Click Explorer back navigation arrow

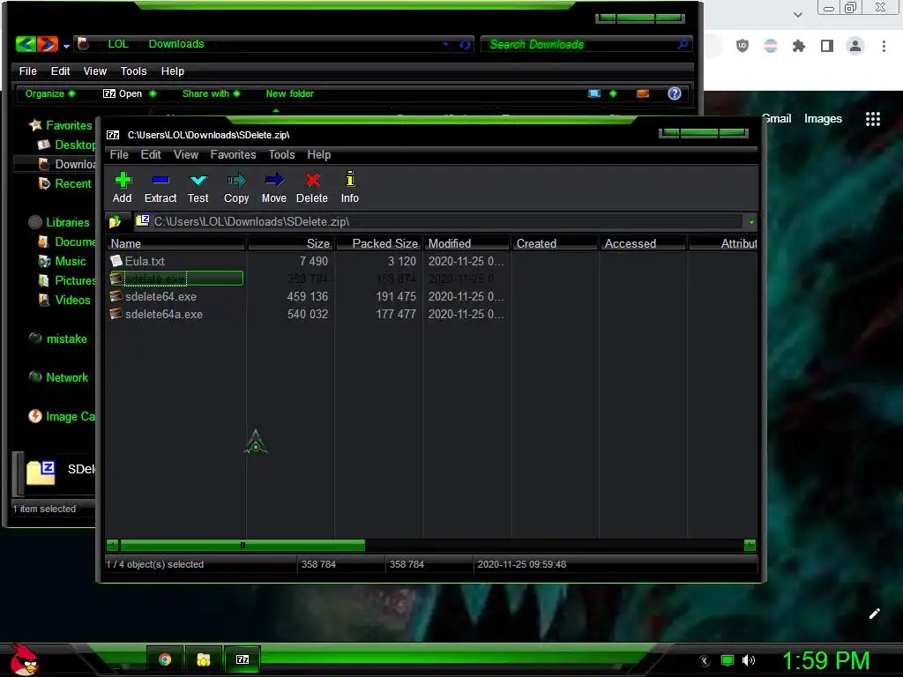coord(26,44)
